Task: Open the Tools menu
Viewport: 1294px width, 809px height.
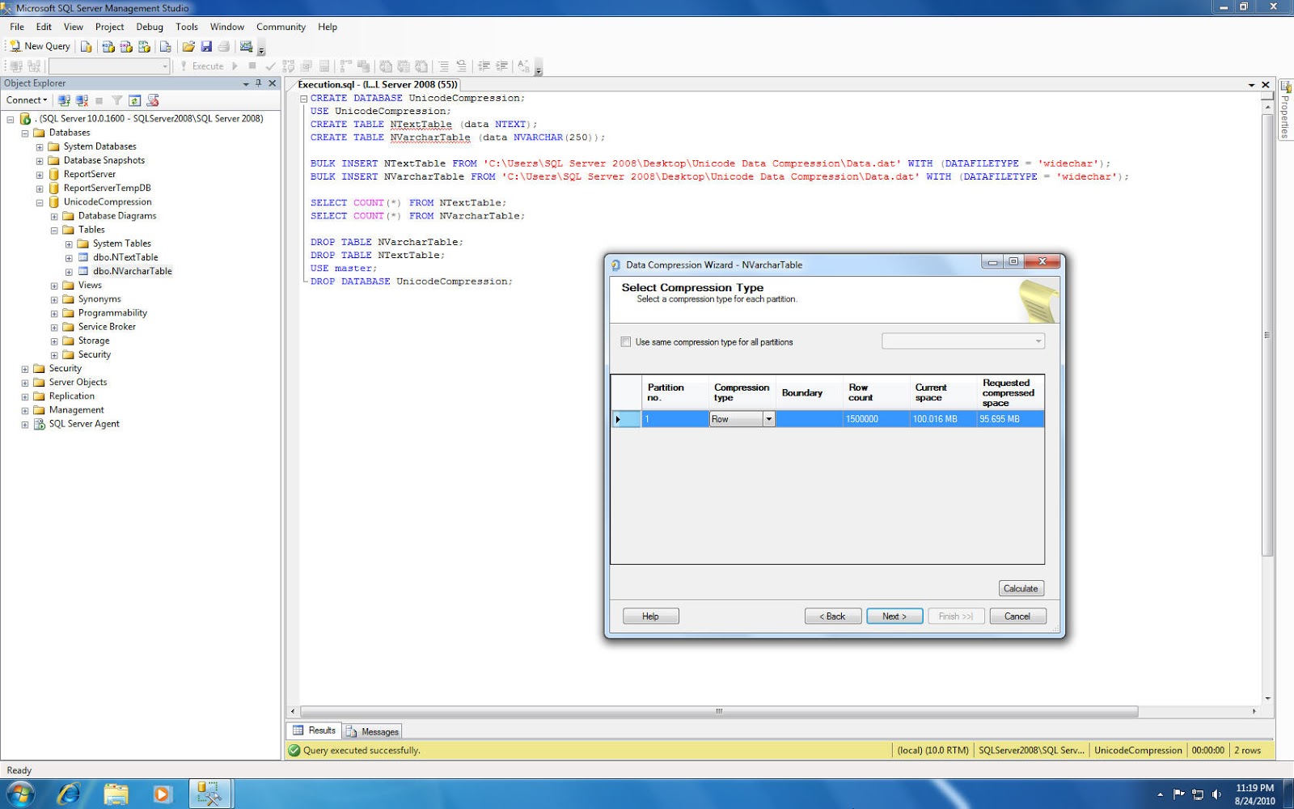Action: (187, 27)
